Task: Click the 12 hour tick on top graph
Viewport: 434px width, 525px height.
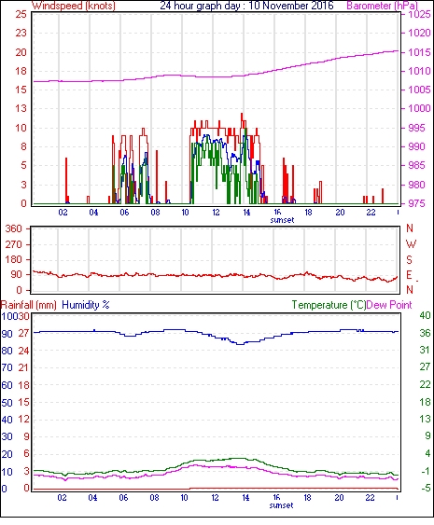Action: [217, 213]
